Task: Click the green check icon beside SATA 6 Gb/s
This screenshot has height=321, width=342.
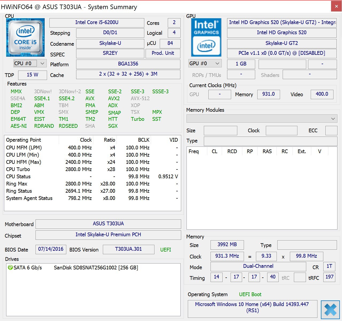Action: click(x=10, y=268)
